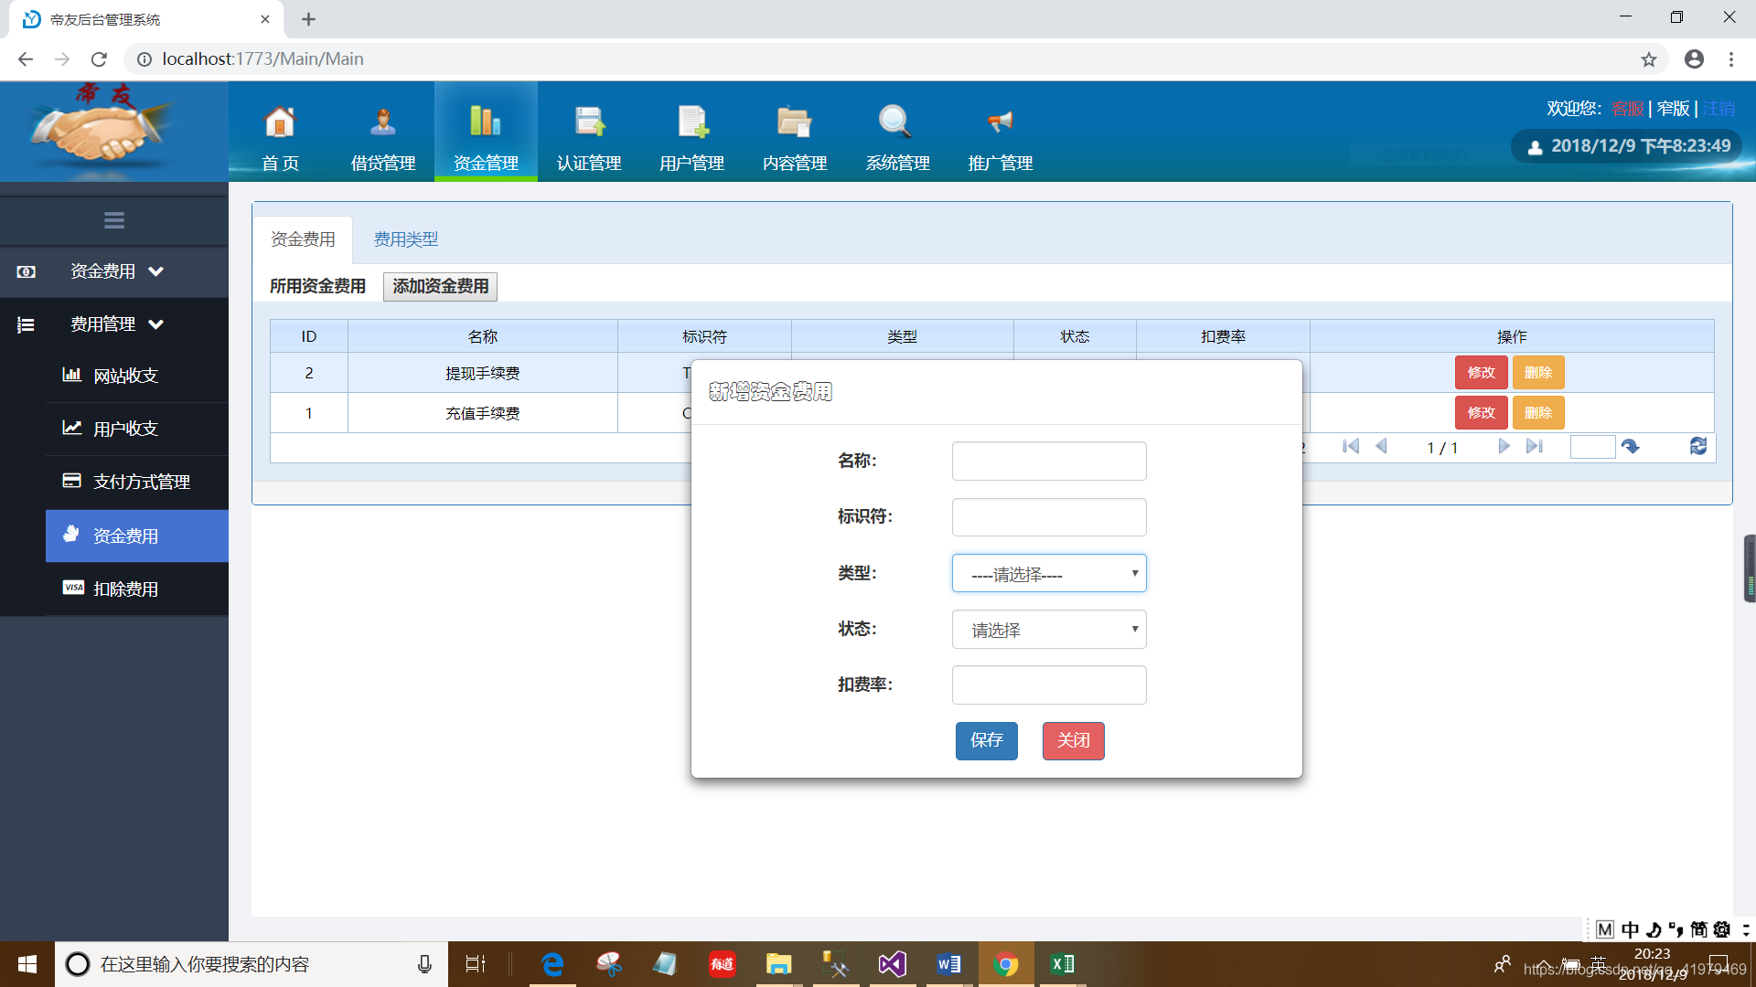
Task: Go to previous page arrow
Action: (x=1382, y=446)
